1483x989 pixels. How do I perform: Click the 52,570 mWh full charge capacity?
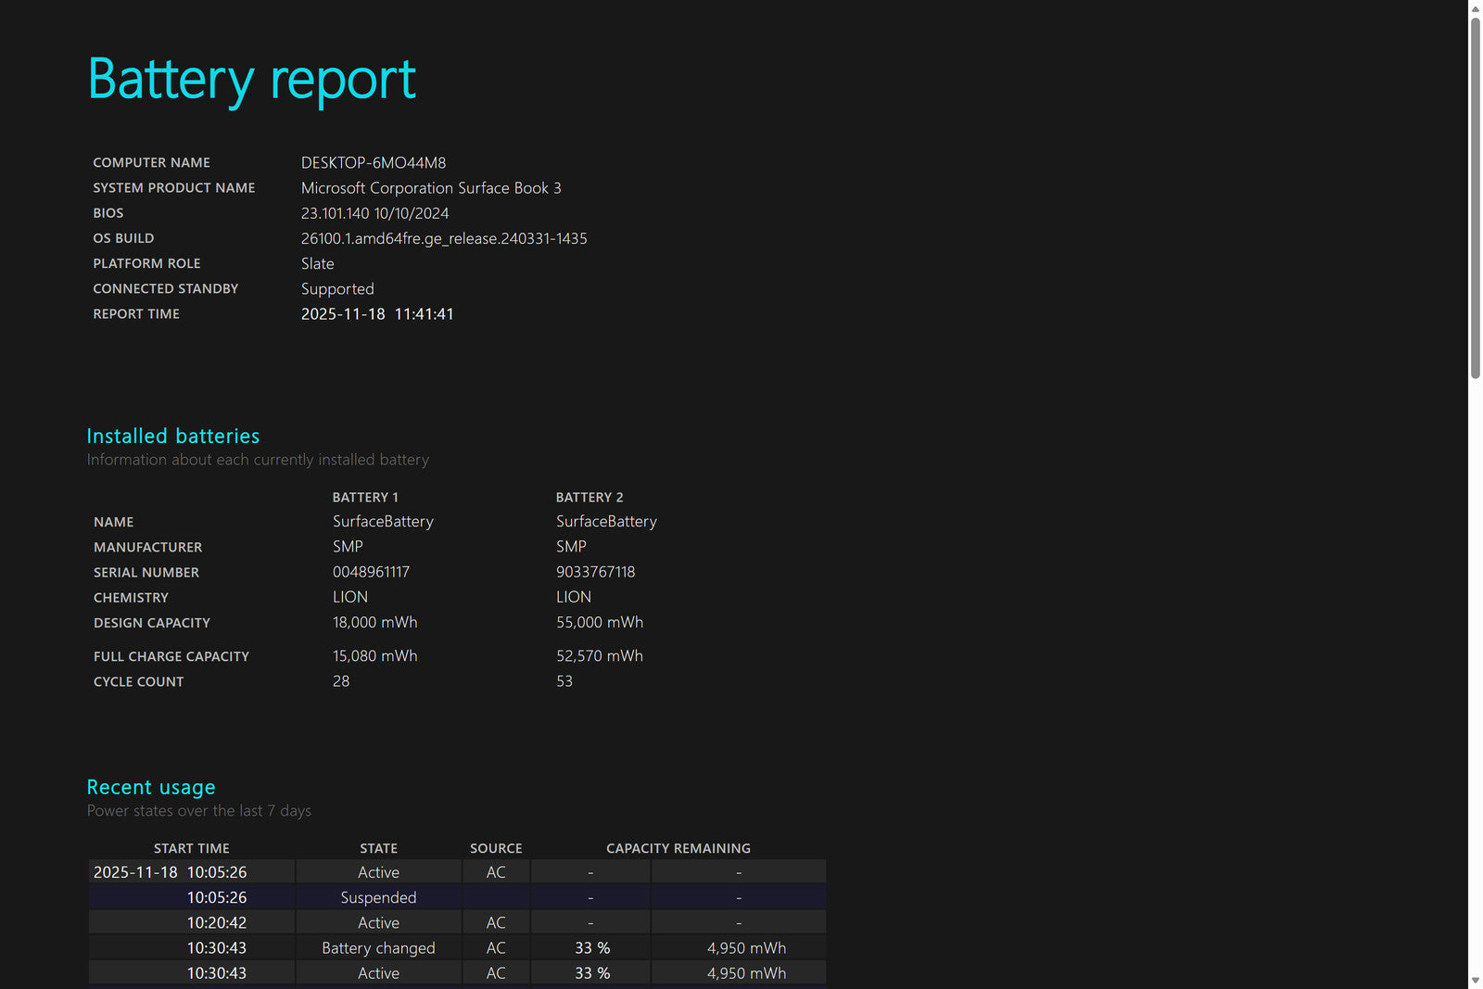(x=599, y=656)
